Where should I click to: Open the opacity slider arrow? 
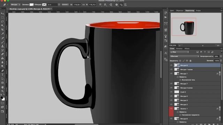click(221, 56)
